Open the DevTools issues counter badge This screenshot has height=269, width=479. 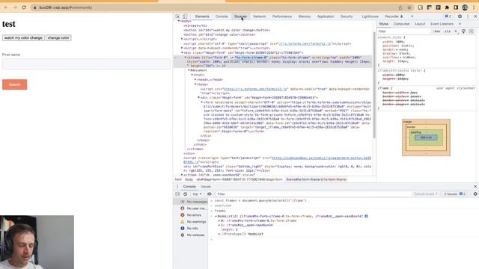(448, 16)
